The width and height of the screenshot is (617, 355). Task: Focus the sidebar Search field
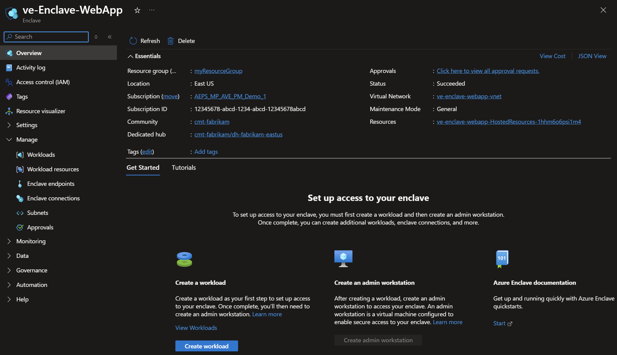[46, 37]
